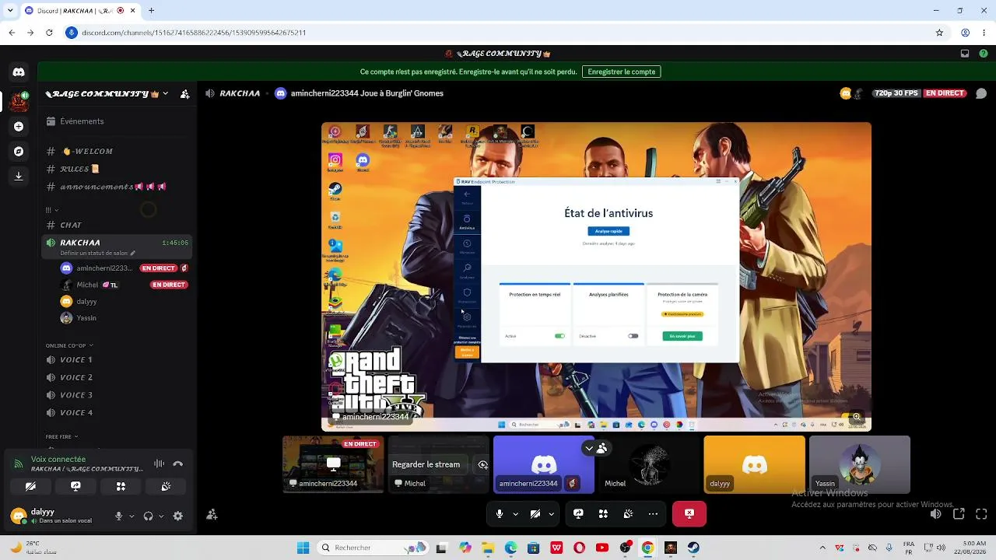Select the purple aminchernI223344 participant tile
The width and height of the screenshot is (996, 560).
click(x=544, y=464)
